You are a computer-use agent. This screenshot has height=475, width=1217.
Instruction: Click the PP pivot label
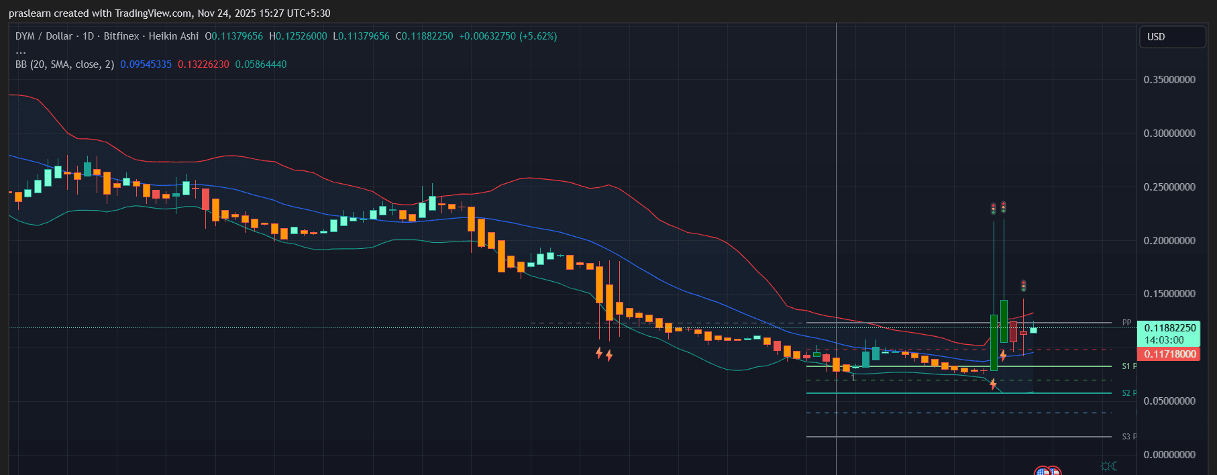point(1126,323)
